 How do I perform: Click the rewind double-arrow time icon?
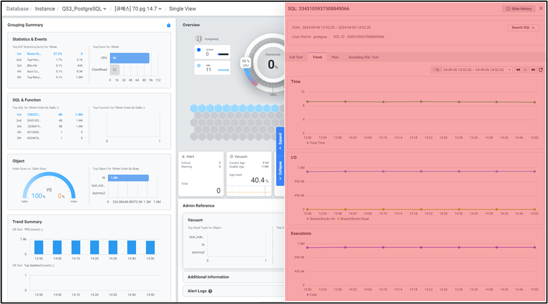pyautogui.click(x=518, y=69)
